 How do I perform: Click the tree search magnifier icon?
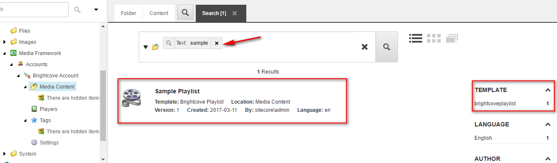pyautogui.click(x=78, y=9)
